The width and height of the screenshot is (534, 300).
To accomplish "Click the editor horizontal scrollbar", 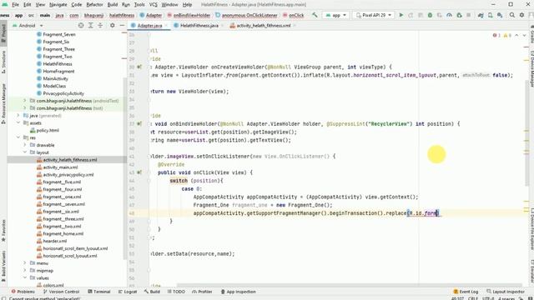I will click(349, 285).
